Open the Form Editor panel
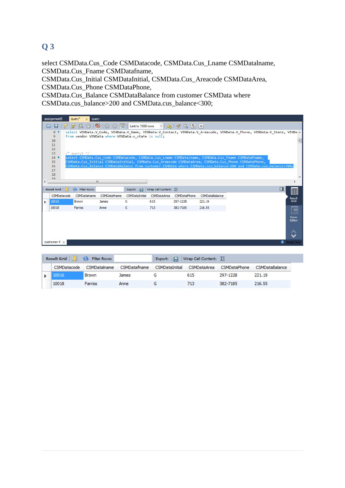This screenshot has width=345, height=488. point(294,214)
